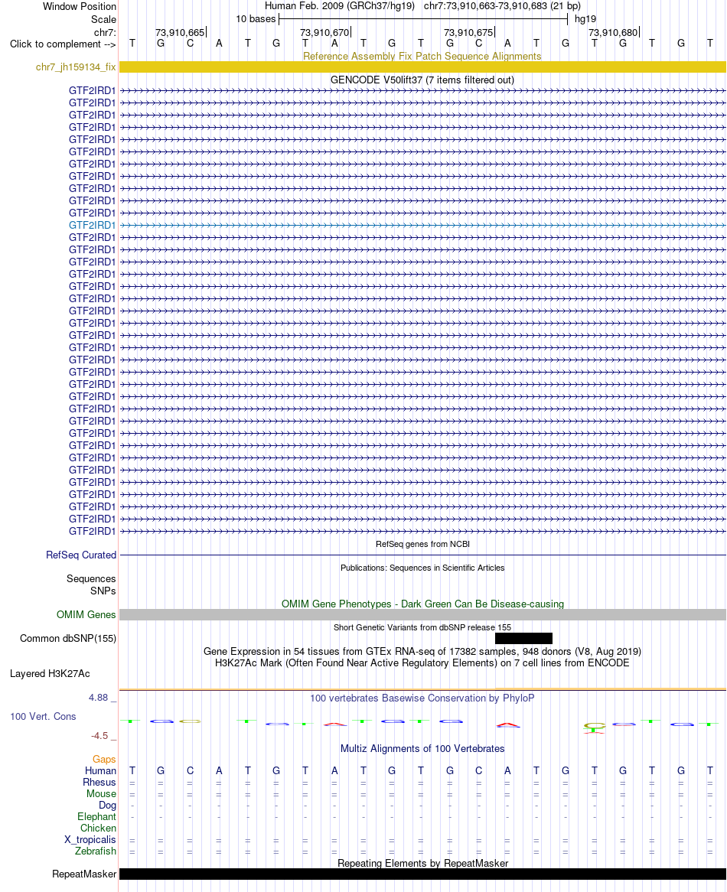Click the hg19 label beside the scale bar
Viewport: 727px width, 892px height.
point(585,19)
